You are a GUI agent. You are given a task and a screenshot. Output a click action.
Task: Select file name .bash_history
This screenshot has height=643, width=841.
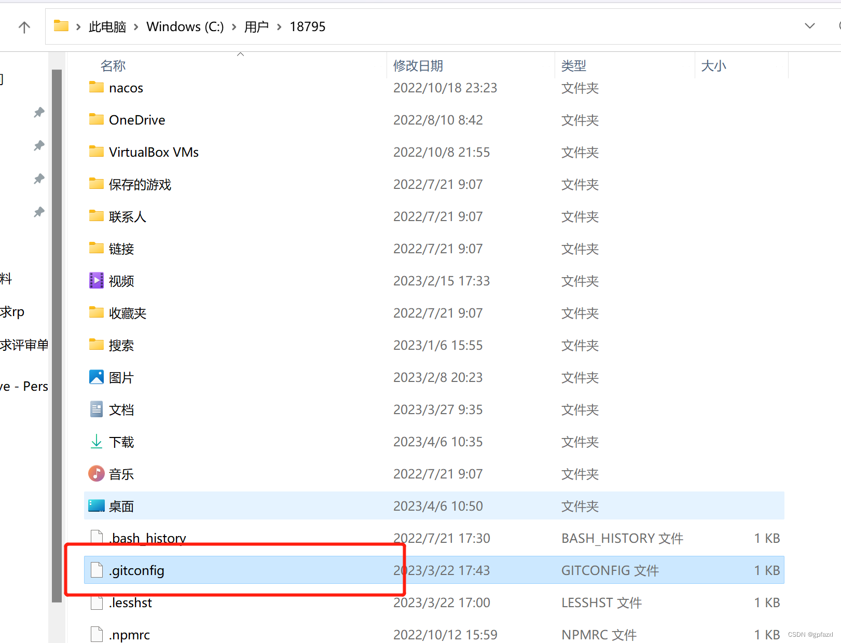point(147,538)
